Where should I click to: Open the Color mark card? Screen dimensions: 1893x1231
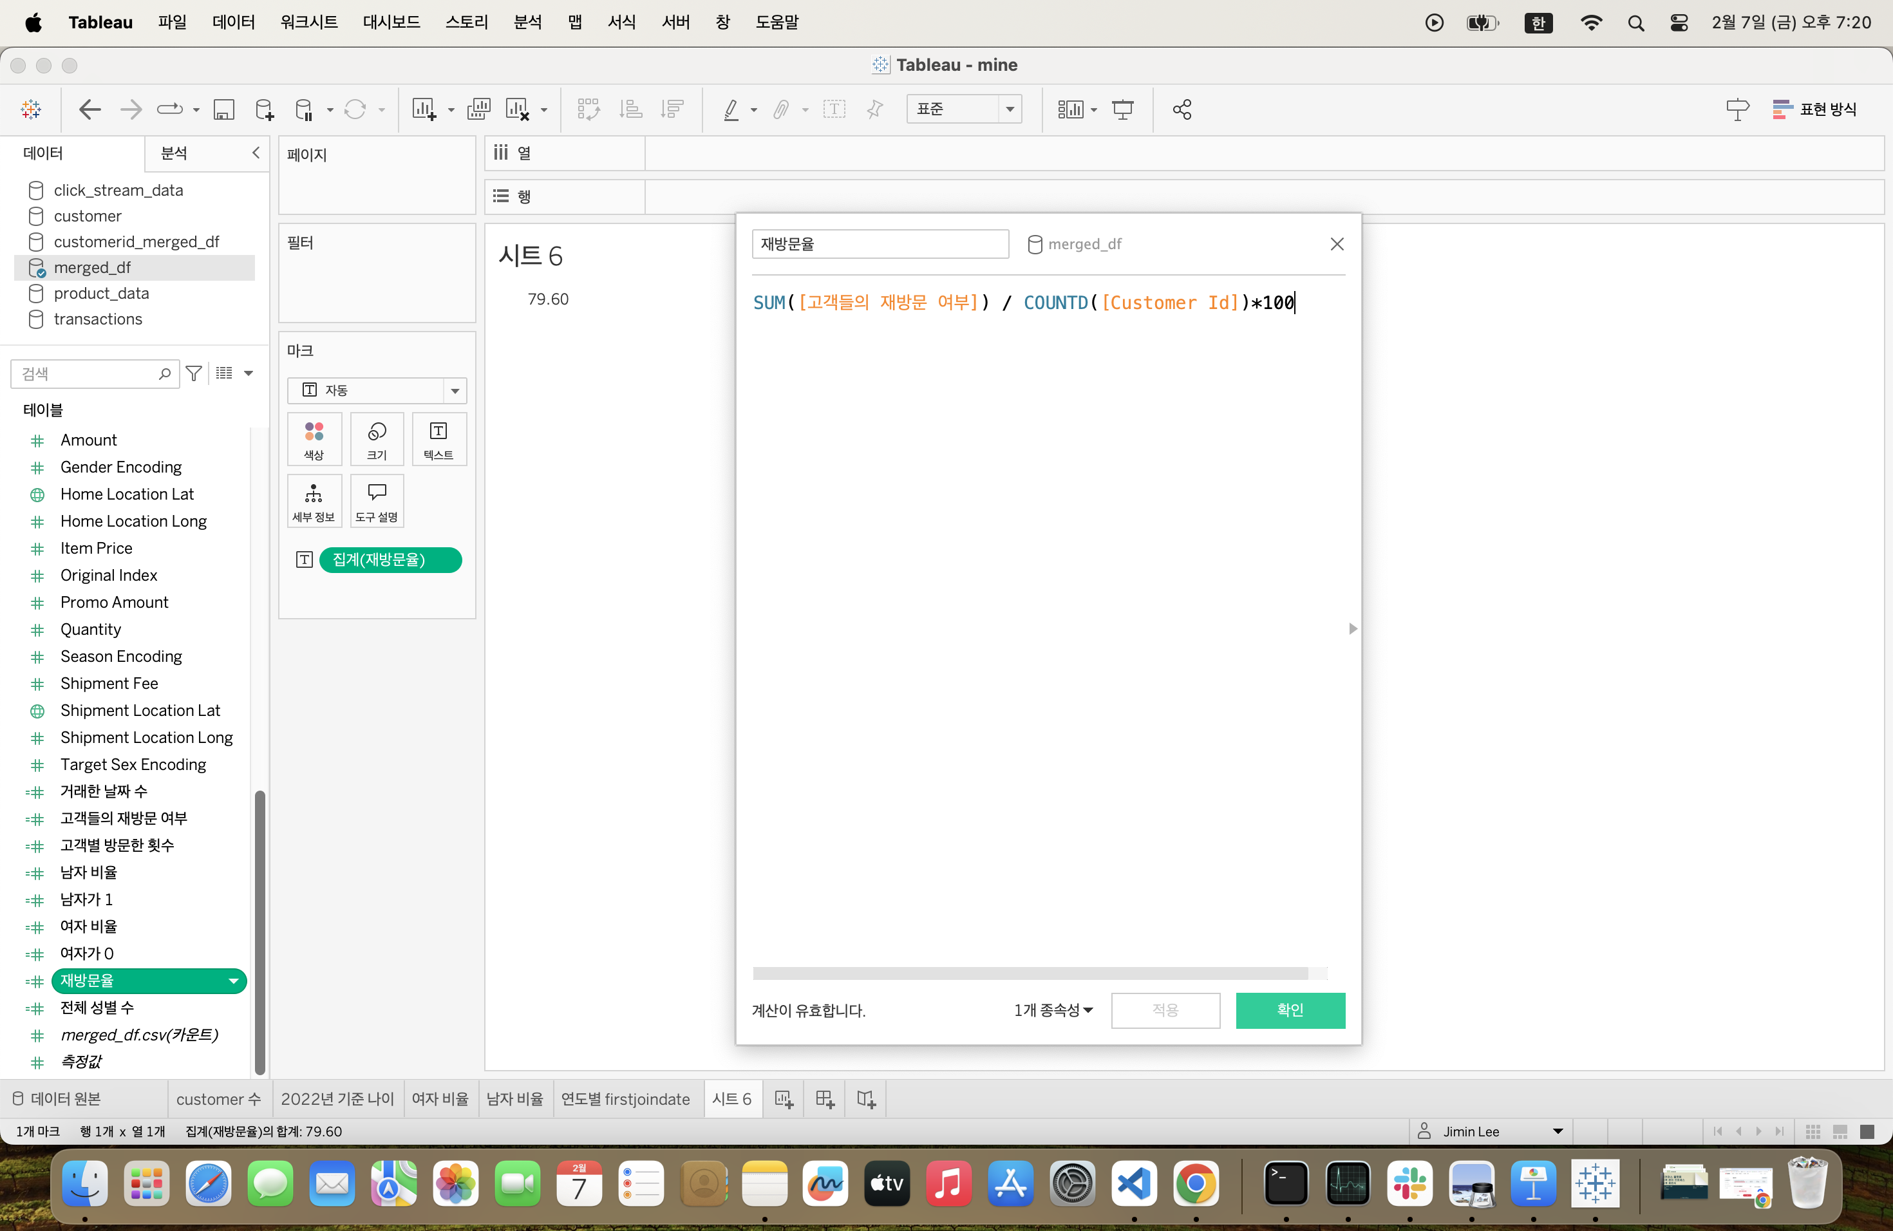click(314, 439)
